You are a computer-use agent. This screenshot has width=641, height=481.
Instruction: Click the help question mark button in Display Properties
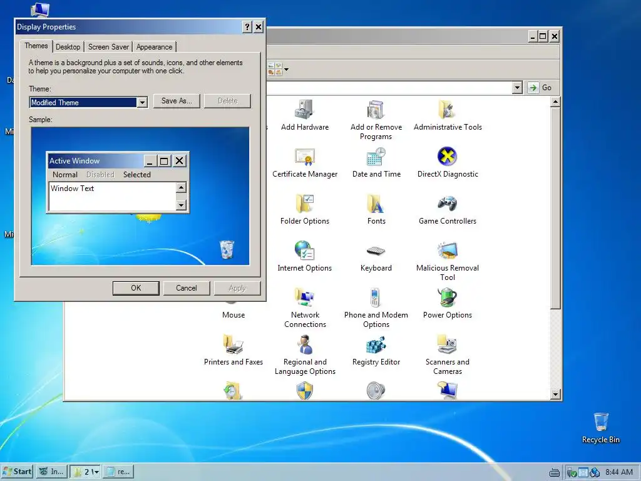click(x=247, y=27)
